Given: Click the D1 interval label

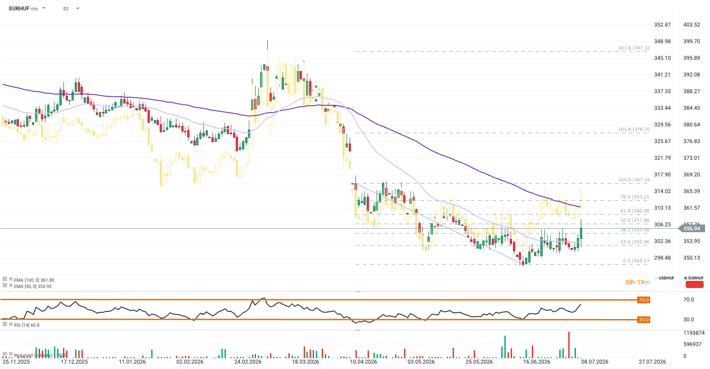Looking at the screenshot, I should coord(66,9).
